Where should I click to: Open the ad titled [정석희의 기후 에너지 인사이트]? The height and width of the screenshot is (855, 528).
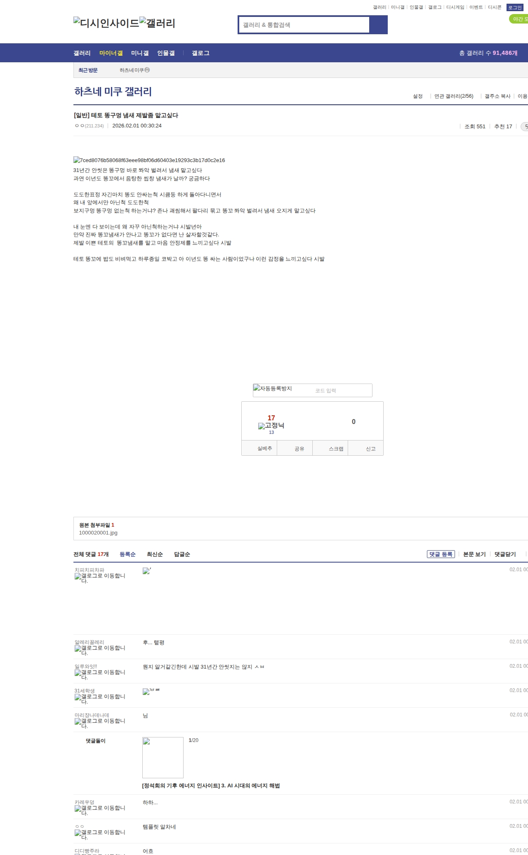click(x=211, y=786)
